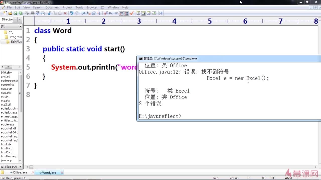Image resolution: width=321 pixels, height=180 pixels.
Task: Undo the last edit
Action: click(71, 13)
